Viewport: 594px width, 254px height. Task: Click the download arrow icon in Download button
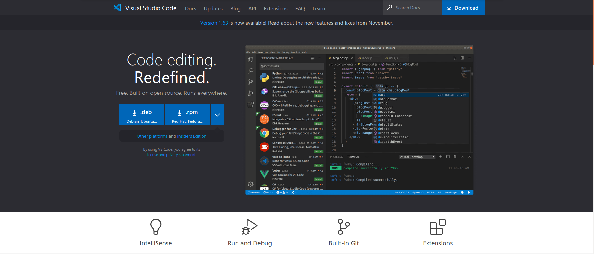pos(449,8)
